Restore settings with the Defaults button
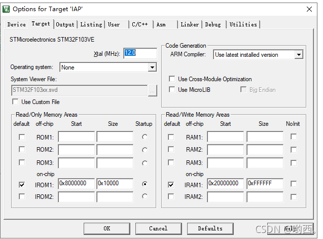The height and width of the screenshot is (239, 323). pyautogui.click(x=210, y=228)
